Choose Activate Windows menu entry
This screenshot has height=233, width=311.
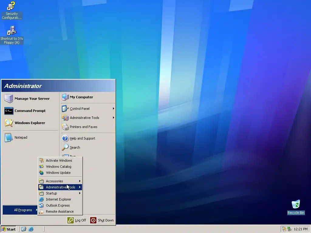(x=60, y=160)
